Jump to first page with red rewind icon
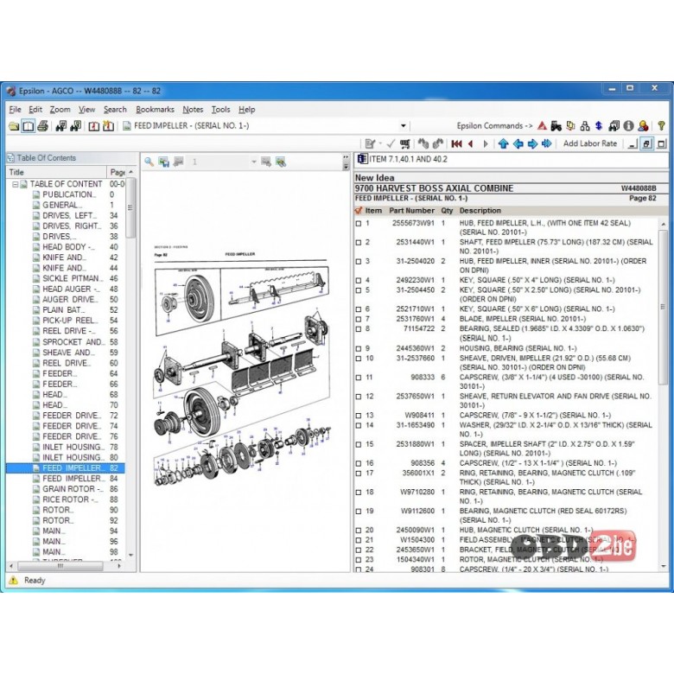 (x=456, y=144)
